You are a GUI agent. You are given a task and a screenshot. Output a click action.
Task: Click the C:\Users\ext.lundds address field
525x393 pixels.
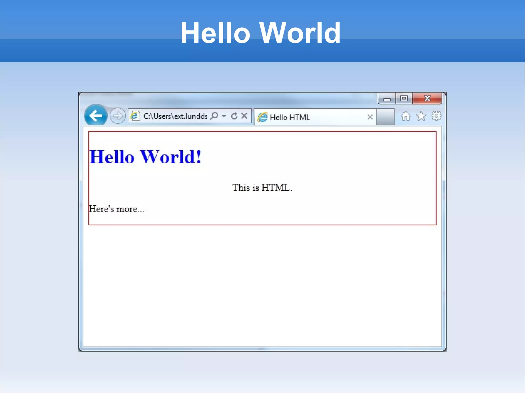[x=175, y=116]
